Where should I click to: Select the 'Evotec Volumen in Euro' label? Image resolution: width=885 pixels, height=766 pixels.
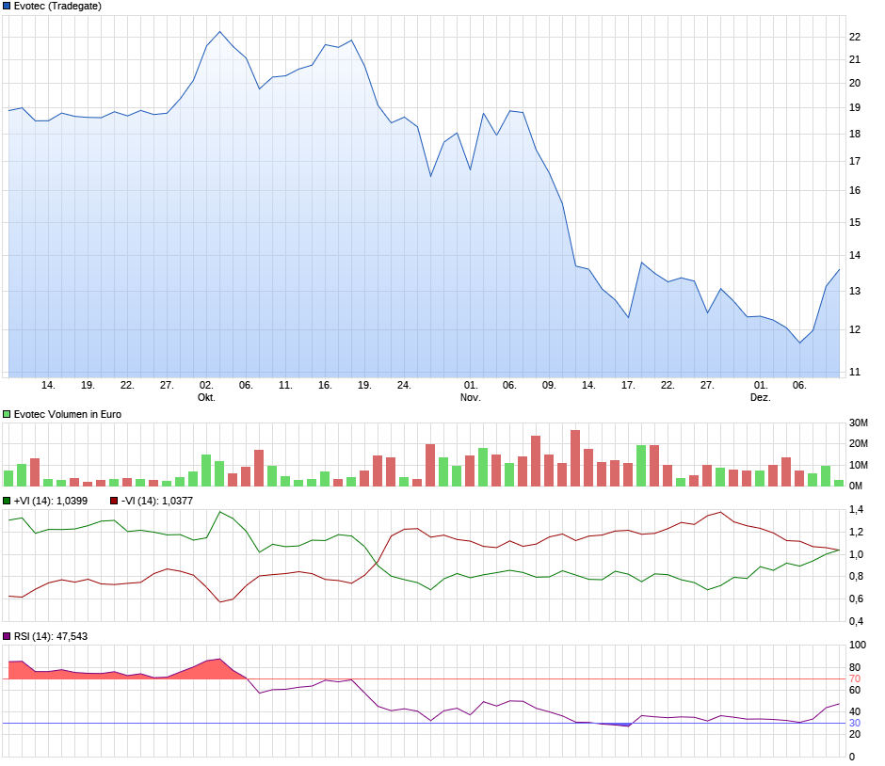(x=68, y=415)
